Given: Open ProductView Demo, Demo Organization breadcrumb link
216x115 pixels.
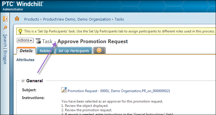Looking at the screenshot, I should (x=77, y=19).
